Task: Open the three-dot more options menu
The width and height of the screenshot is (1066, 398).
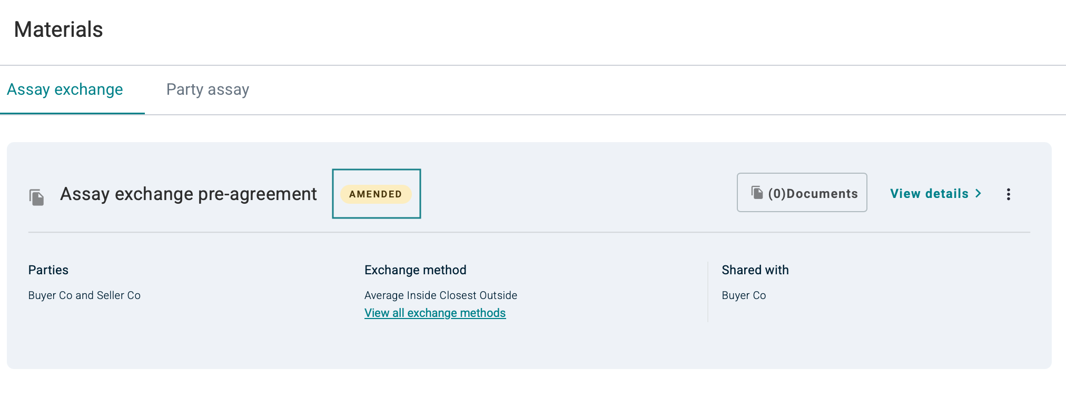Action: click(1008, 194)
